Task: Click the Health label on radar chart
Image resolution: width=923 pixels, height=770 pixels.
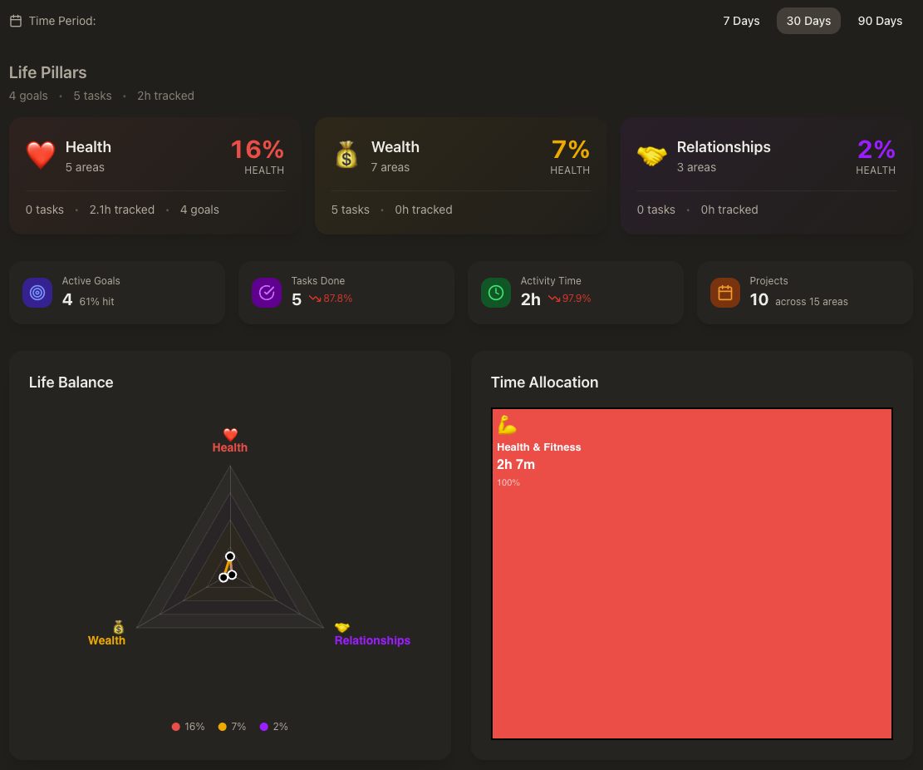Action: tap(230, 447)
